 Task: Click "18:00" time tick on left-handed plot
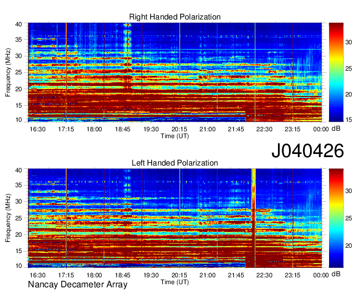(94, 275)
